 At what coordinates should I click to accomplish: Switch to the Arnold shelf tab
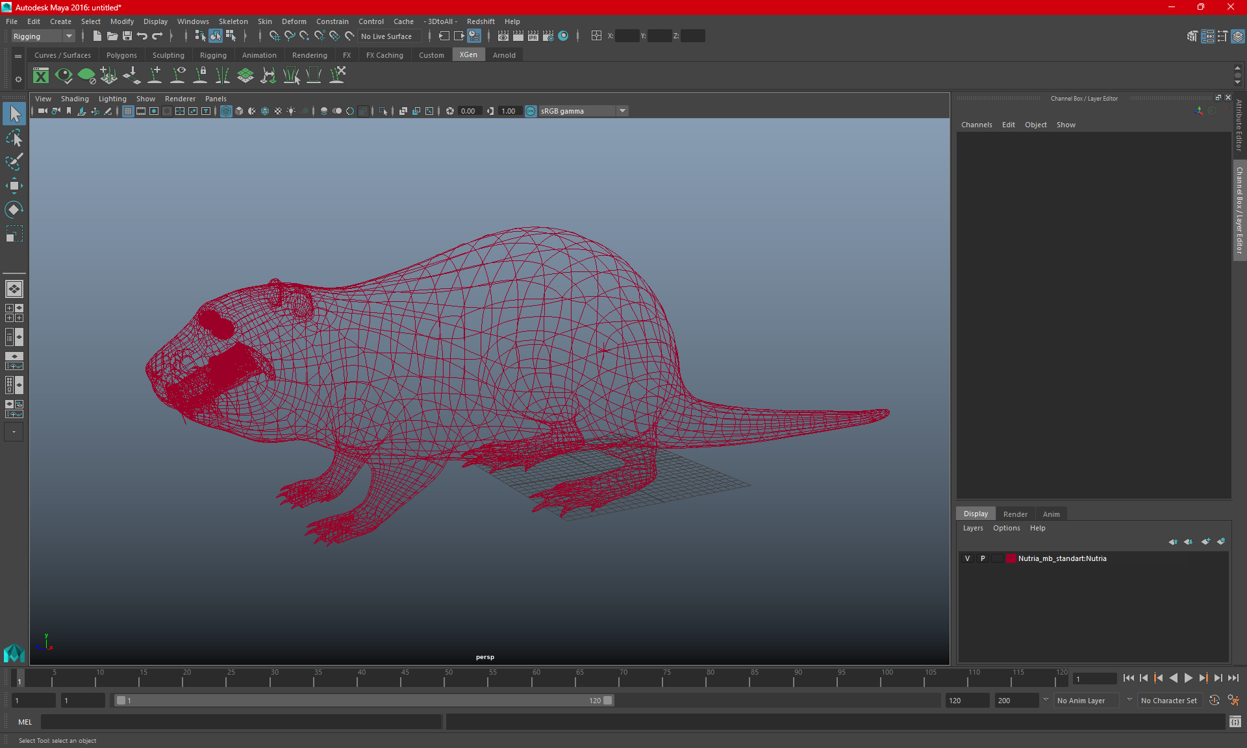(504, 55)
